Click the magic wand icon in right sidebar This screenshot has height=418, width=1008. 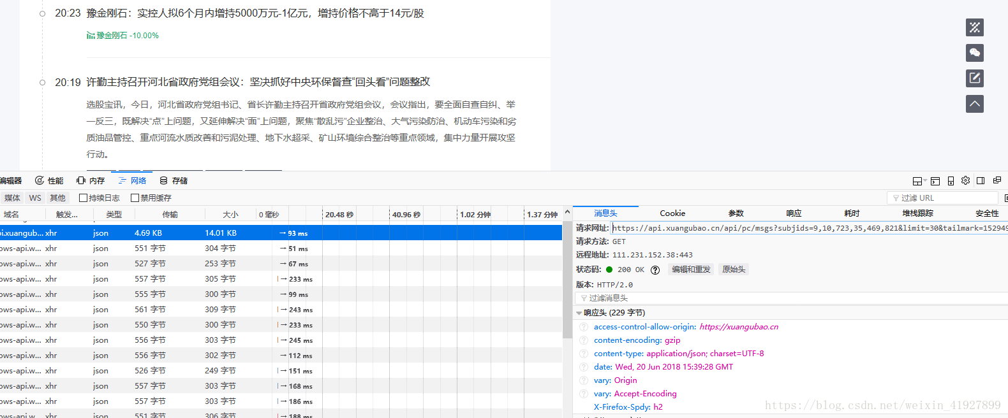[975, 27]
